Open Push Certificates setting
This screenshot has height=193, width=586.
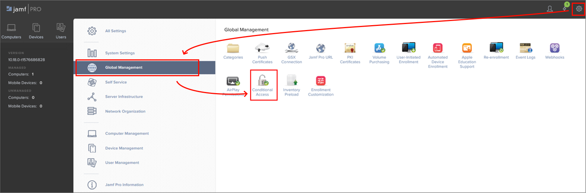[262, 53]
